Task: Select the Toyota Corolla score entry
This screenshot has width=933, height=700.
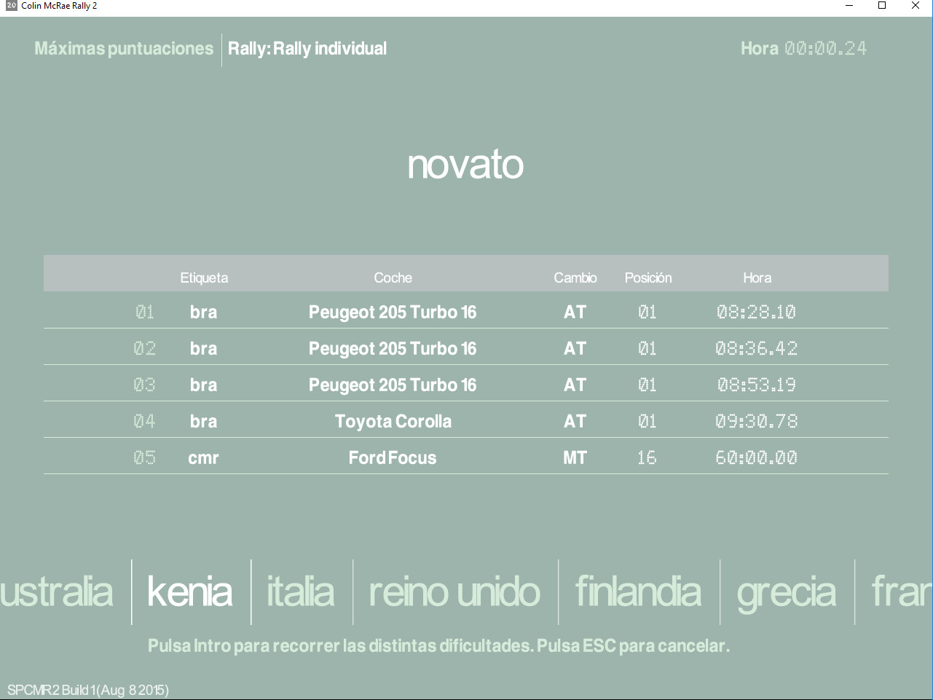Action: 393,421
